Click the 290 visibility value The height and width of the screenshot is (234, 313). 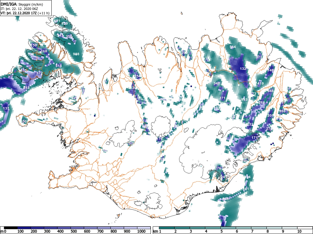point(184,53)
